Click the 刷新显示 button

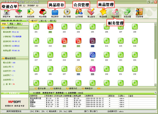click(87, 88)
